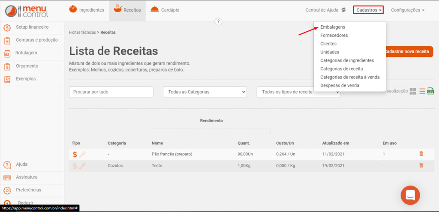Open Categorias de receita entry

[342, 69]
